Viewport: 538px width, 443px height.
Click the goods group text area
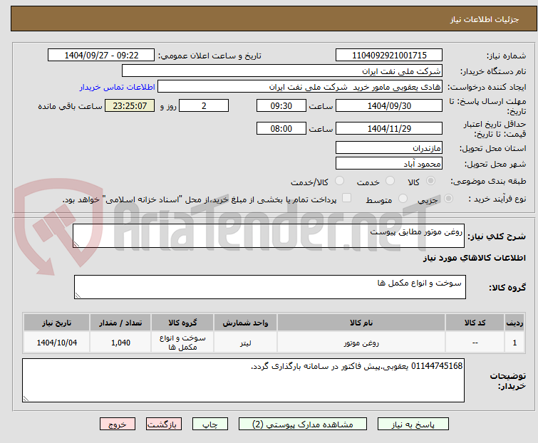coord(270,287)
